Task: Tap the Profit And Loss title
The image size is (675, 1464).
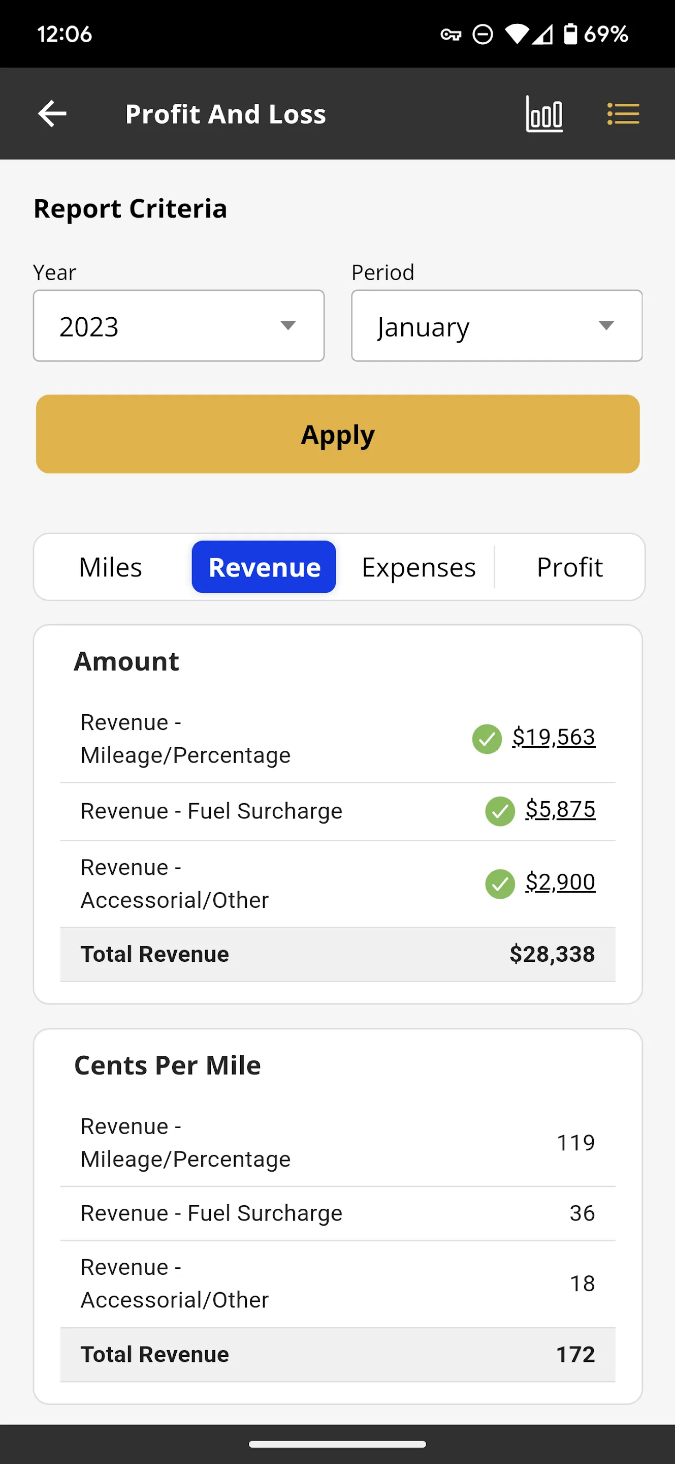Action: 226,114
